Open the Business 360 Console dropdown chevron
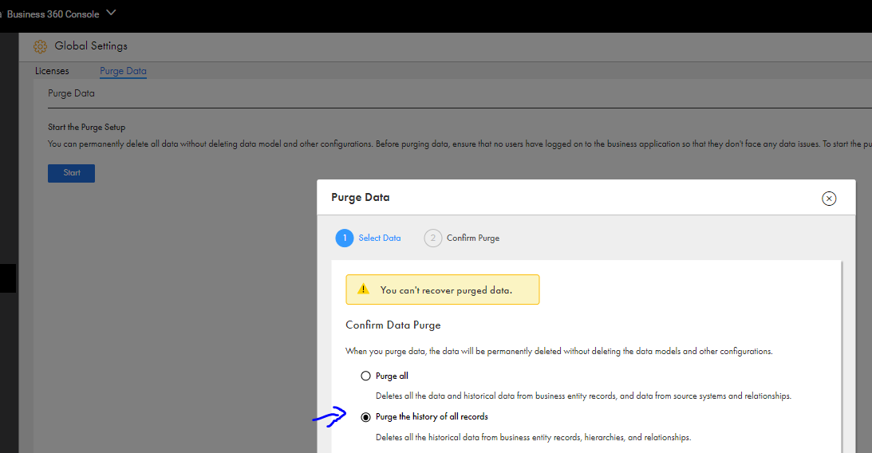Image resolution: width=872 pixels, height=453 pixels. click(111, 12)
